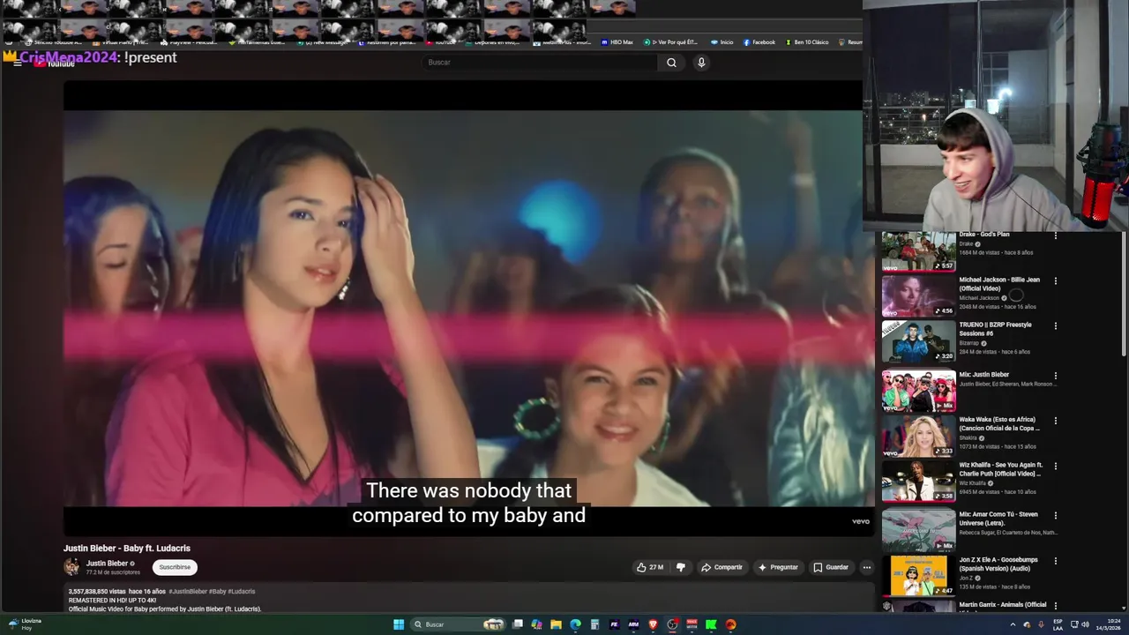Viewport: 1129px width, 635px height.
Task: Open more actions ellipsis beside Guardar
Action: point(867,567)
